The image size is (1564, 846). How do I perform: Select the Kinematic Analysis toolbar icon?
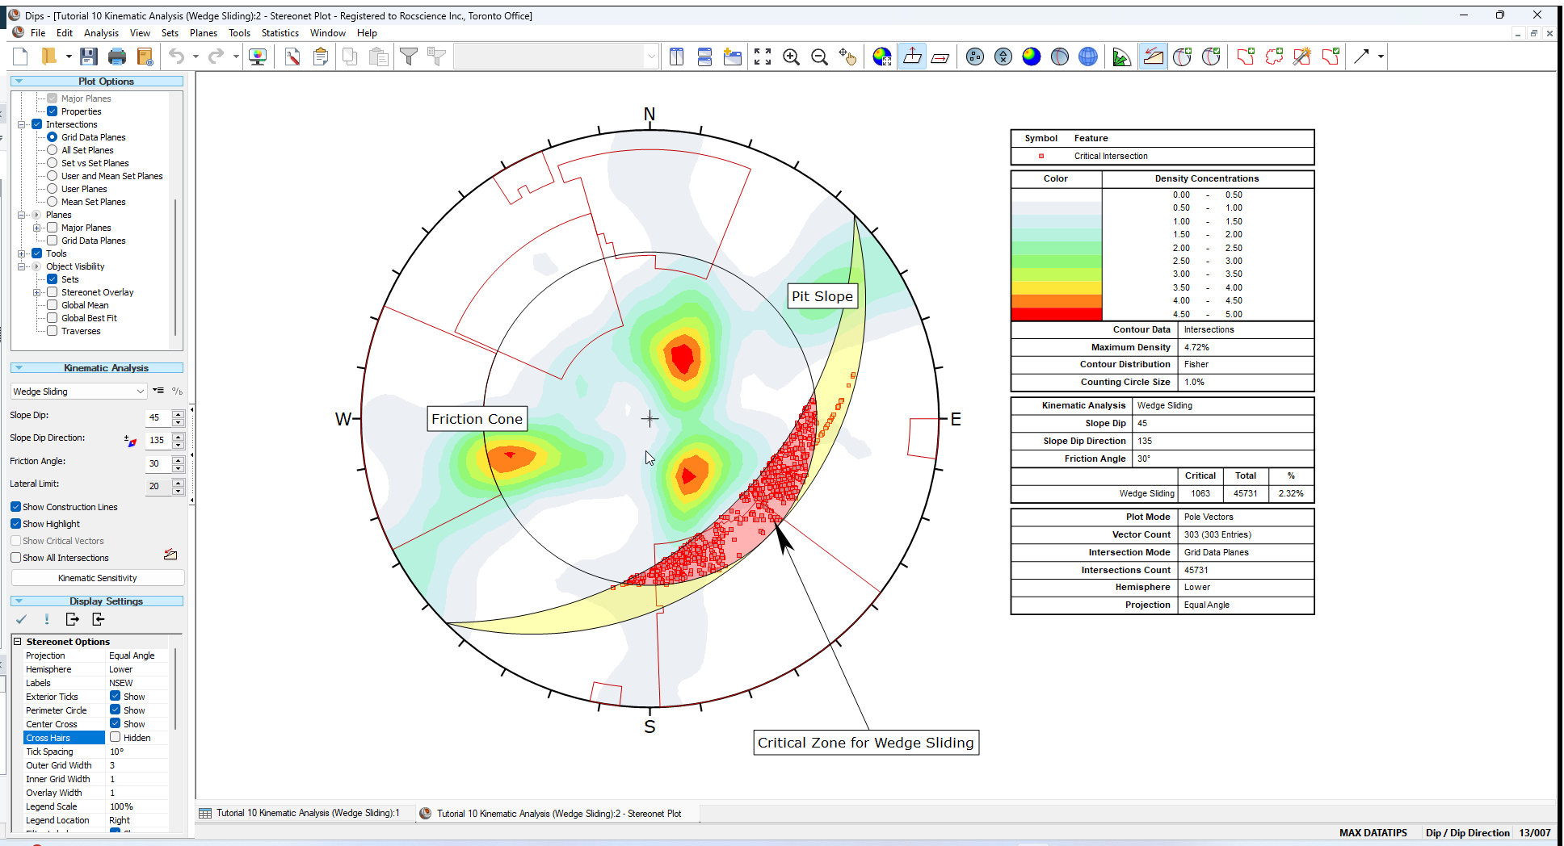tap(1153, 57)
